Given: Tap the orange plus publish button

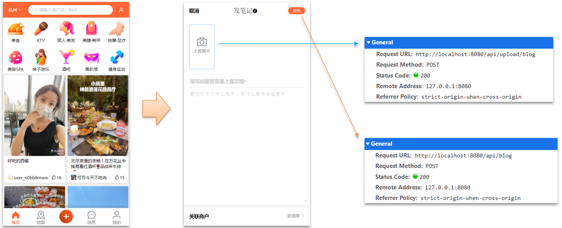Looking at the screenshot, I should (x=66, y=216).
